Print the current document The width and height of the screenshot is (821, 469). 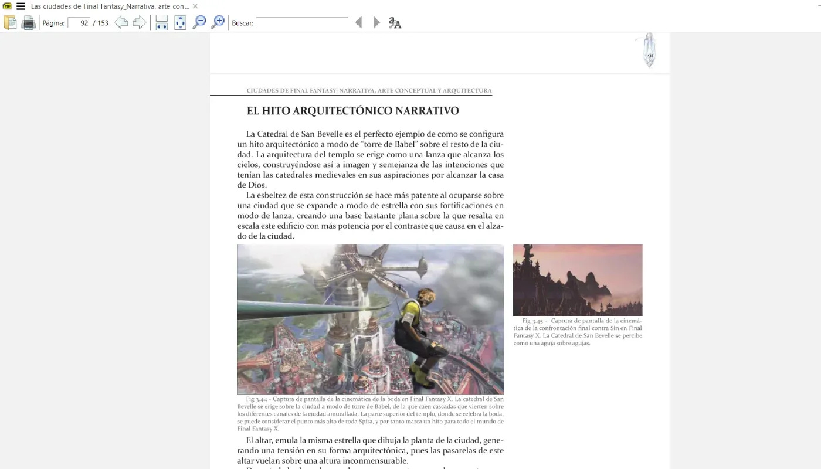(x=28, y=22)
